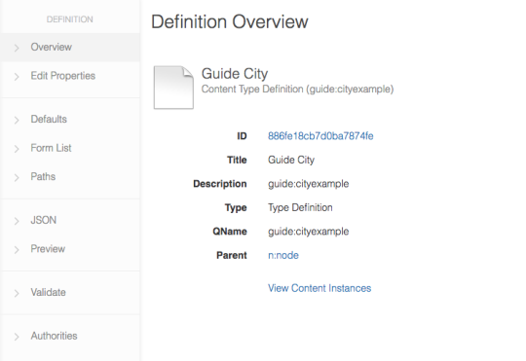Click the Guide City heading
The width and height of the screenshot is (526, 361).
(x=235, y=74)
